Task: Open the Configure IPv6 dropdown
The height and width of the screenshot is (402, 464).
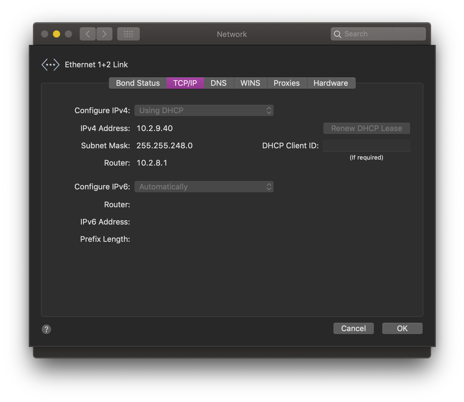Action: tap(204, 187)
